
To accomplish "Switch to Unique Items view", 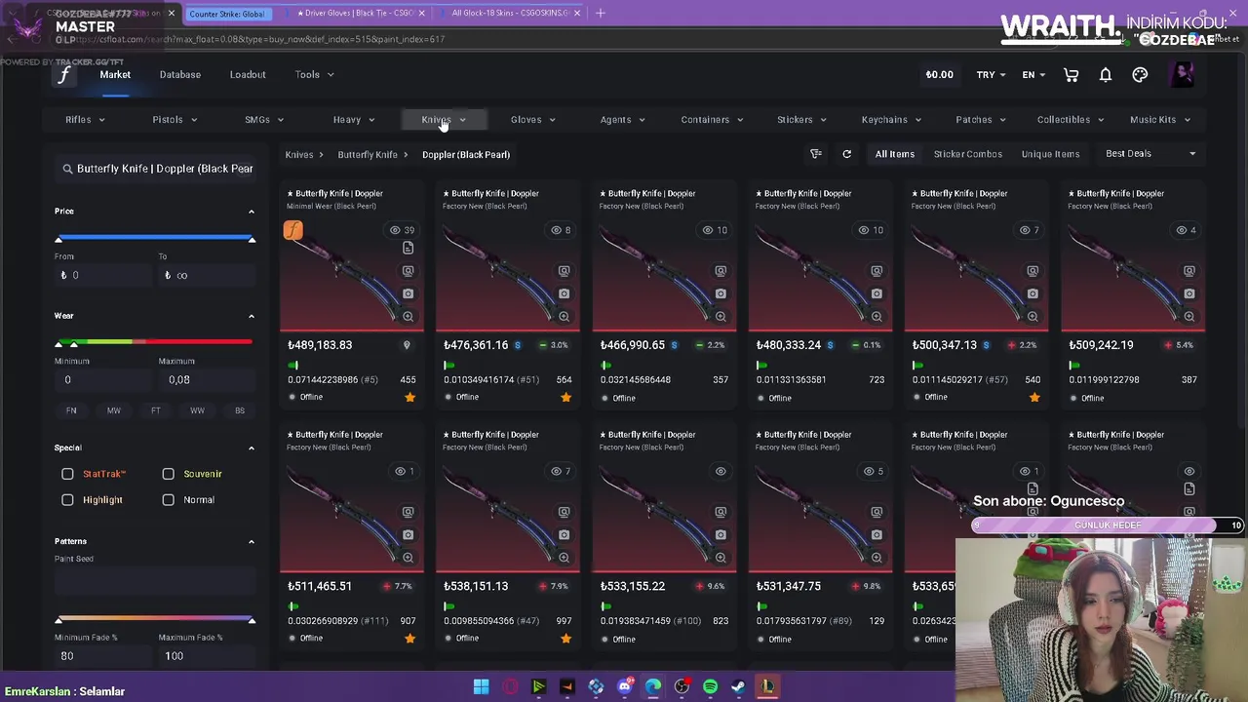I will tap(1050, 154).
